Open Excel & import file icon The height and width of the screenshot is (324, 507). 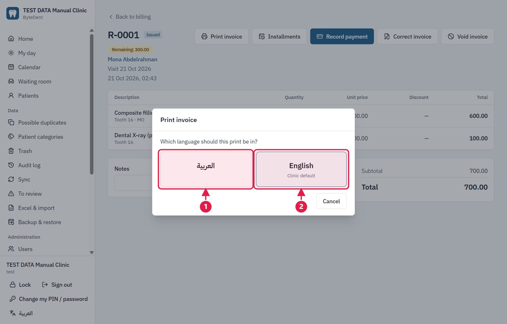pyautogui.click(x=11, y=208)
